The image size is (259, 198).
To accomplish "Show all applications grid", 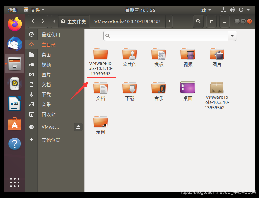I will [x=15, y=182].
